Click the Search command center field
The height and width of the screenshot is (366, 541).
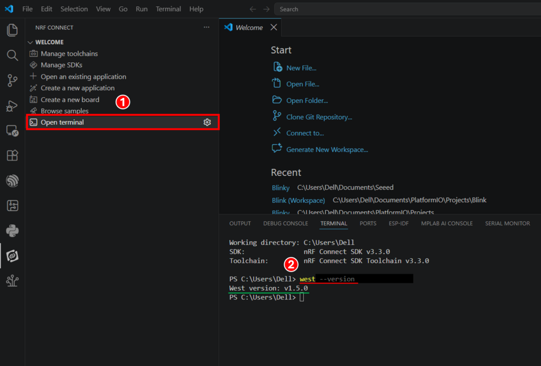tap(407, 10)
